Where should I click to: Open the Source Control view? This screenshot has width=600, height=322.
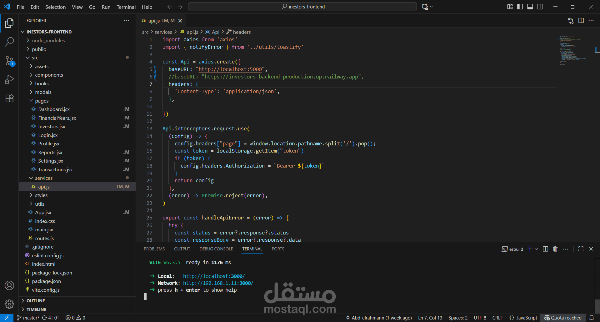(x=9, y=61)
